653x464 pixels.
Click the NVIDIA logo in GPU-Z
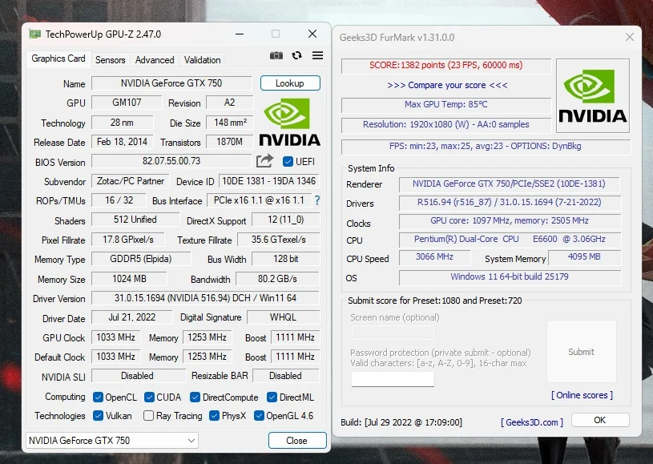point(289,122)
